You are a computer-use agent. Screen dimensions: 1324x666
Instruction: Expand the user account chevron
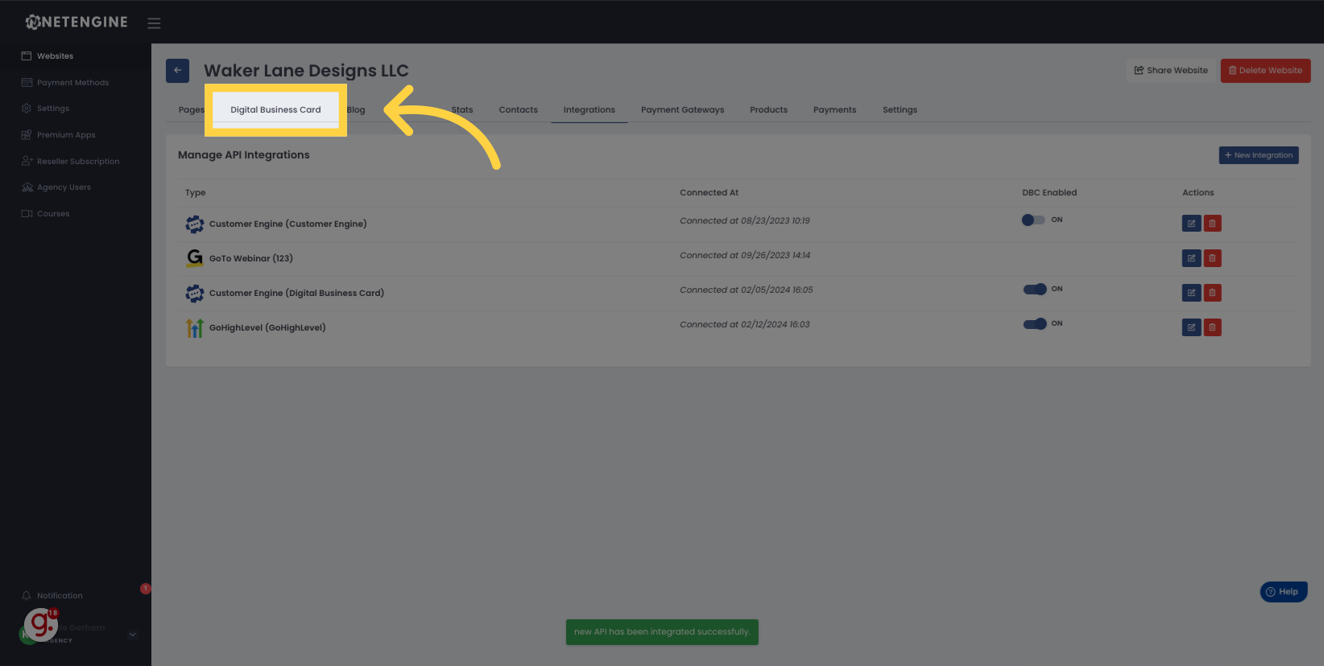tap(133, 634)
